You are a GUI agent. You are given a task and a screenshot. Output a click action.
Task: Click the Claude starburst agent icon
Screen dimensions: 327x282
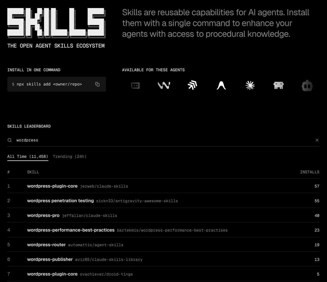coord(250,85)
